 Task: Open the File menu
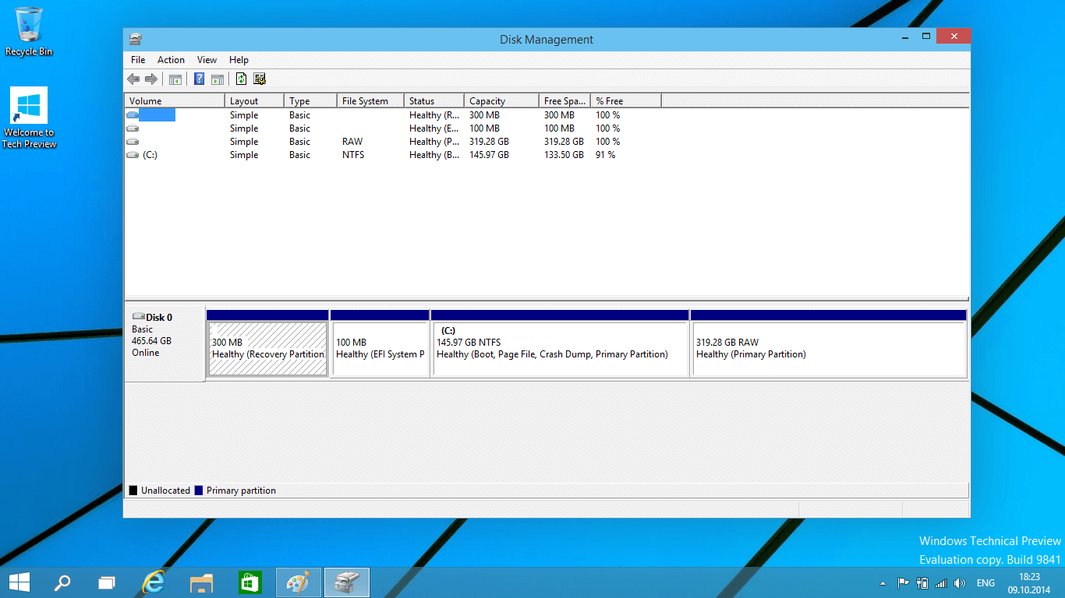[138, 60]
